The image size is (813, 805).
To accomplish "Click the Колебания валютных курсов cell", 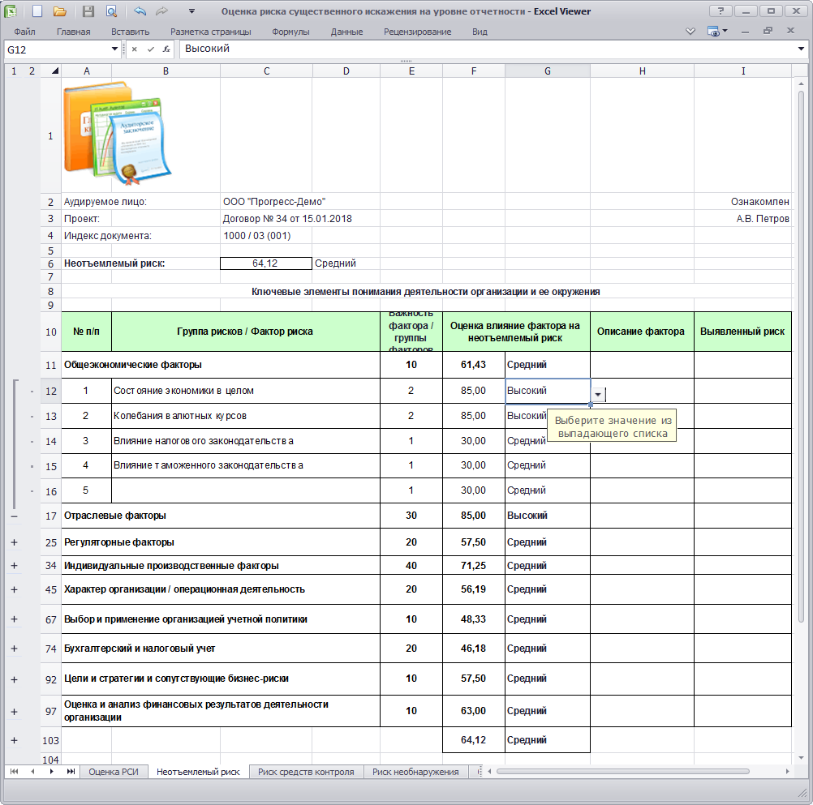I will click(x=245, y=416).
